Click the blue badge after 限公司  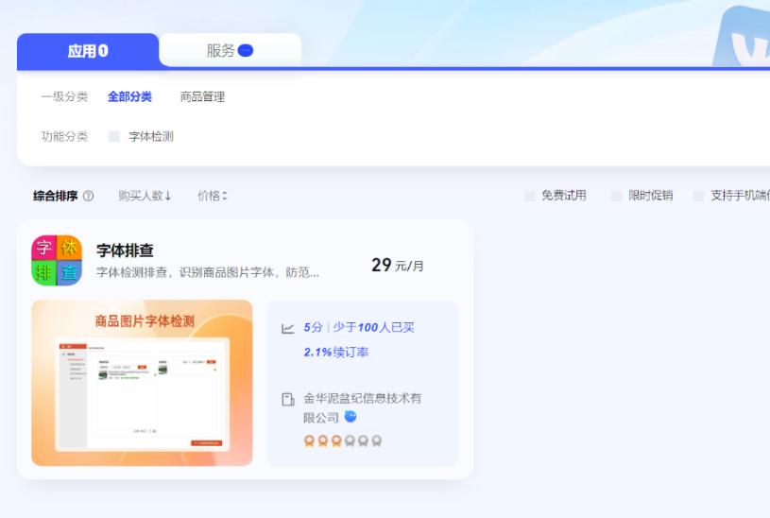point(351,417)
